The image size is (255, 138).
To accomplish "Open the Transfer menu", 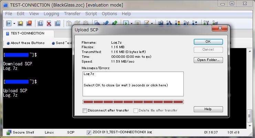I will (72, 14).
